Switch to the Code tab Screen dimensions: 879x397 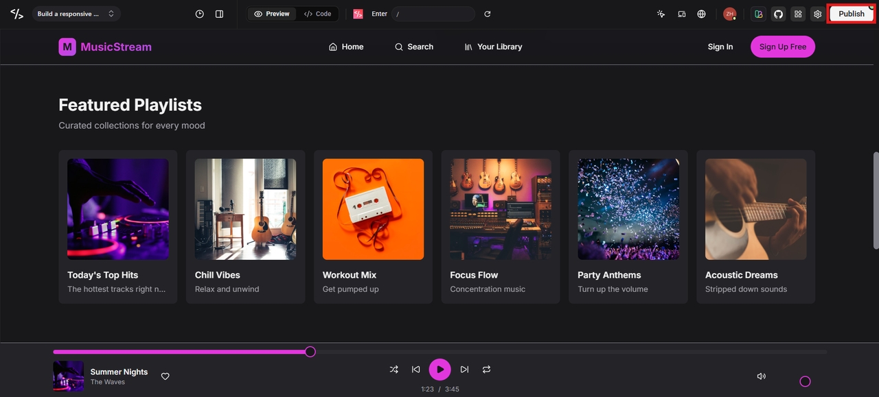pyautogui.click(x=318, y=14)
